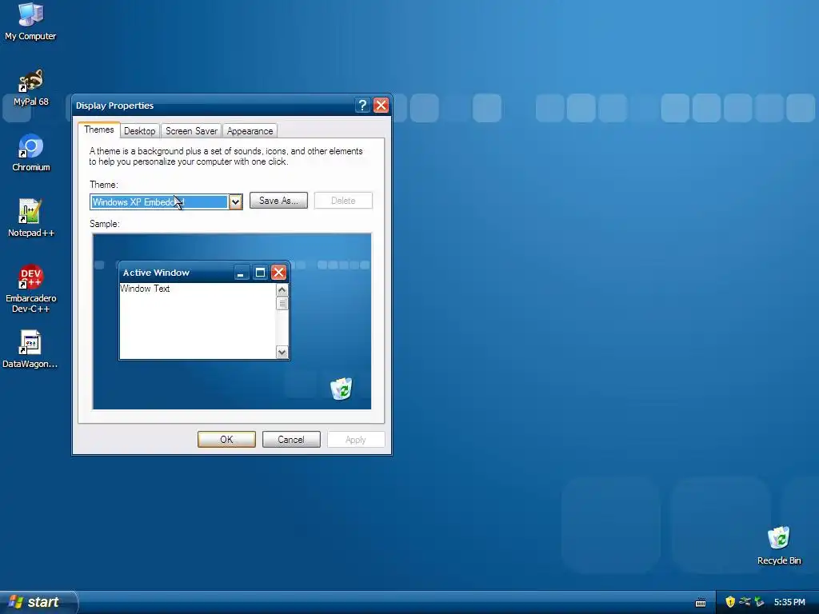Screen dimensions: 819x614
Task: Select the MyPal 68 desktop shortcut
Action: coord(30,88)
